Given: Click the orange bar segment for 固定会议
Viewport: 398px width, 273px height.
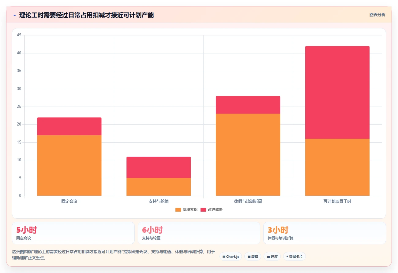Looking at the screenshot, I should coord(69,165).
